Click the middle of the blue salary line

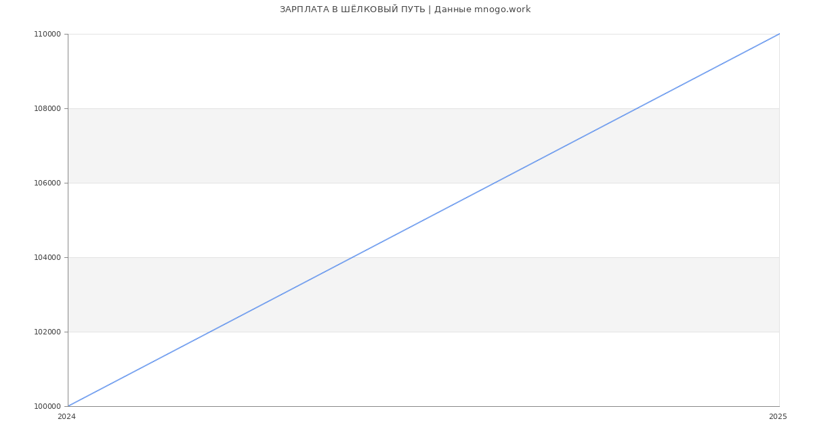pos(423,220)
